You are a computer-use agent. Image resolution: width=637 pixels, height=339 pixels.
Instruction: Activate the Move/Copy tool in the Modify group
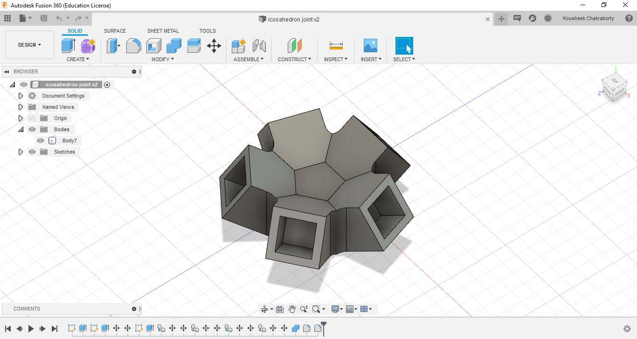(x=214, y=46)
